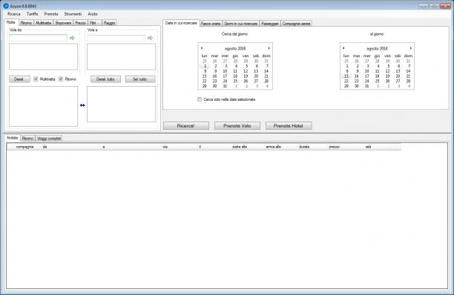Open the Filtri tab
This screenshot has width=454, height=295.
coord(95,23)
